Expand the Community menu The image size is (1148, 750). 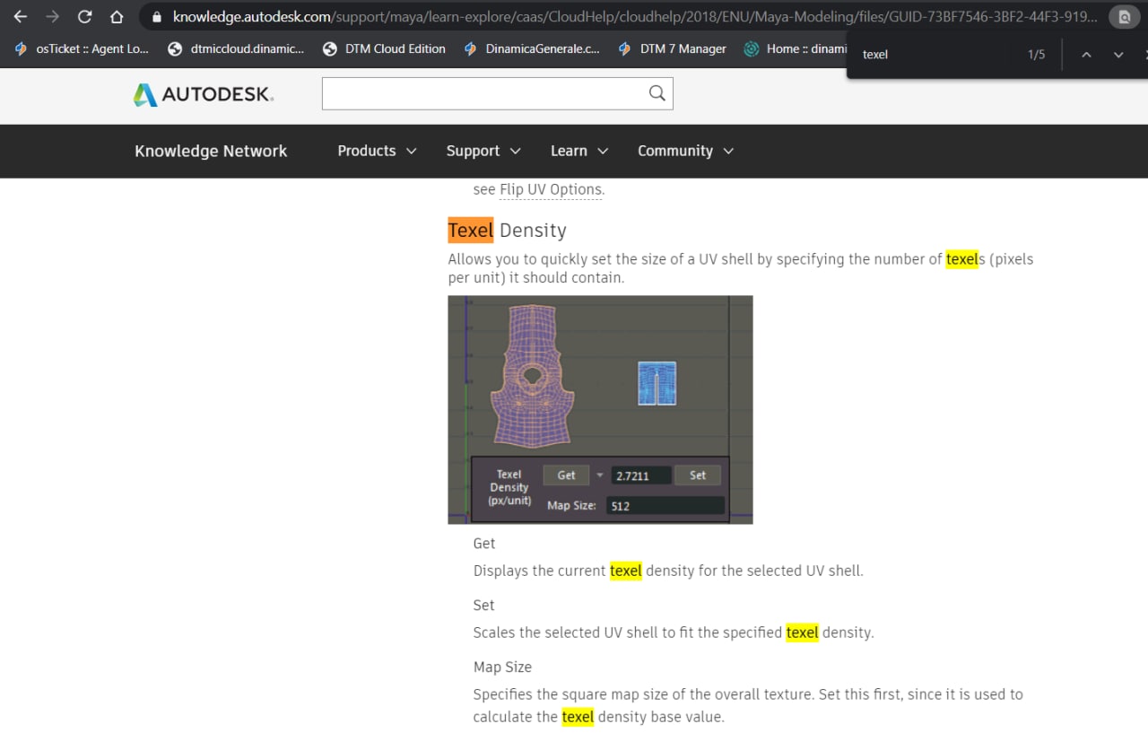tap(686, 151)
